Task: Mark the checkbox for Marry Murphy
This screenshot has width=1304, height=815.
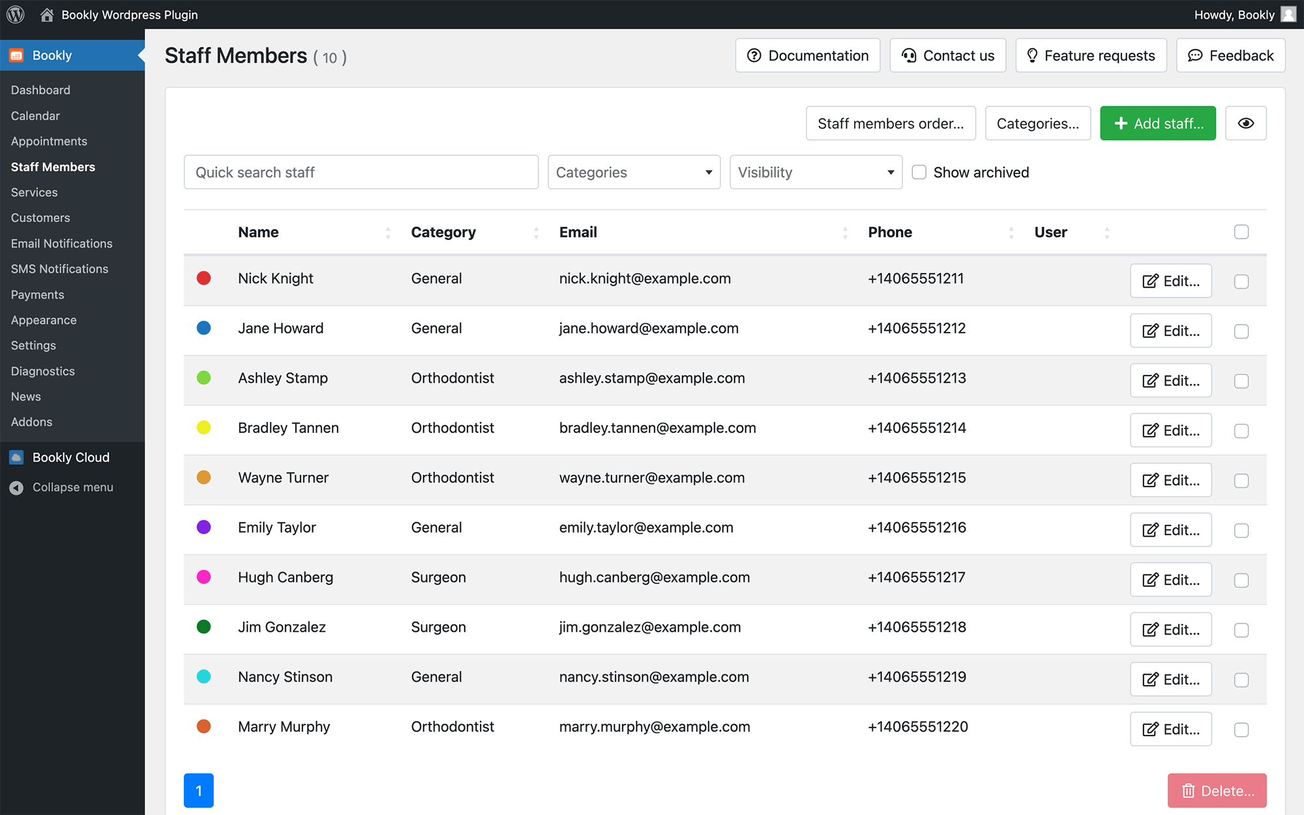Action: (x=1241, y=730)
